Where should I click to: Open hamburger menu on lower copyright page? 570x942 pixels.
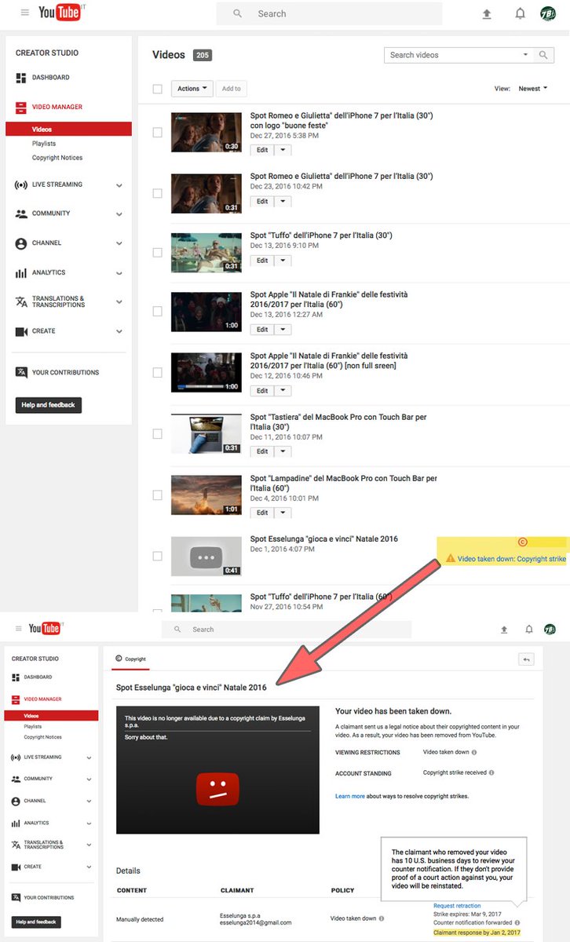[x=17, y=629]
